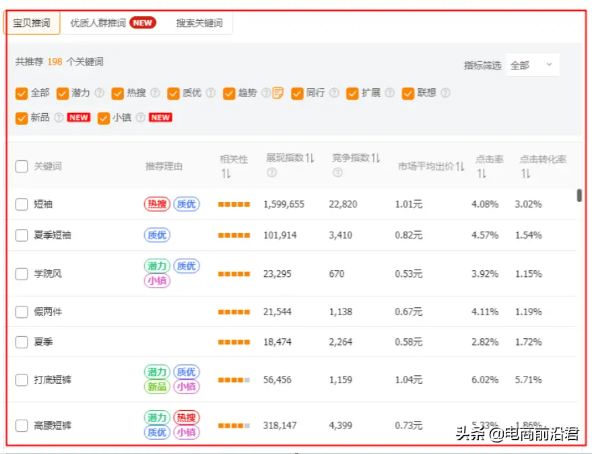This screenshot has width=592, height=454.
Task: Click the help icon next to 同行
Action: (335, 93)
